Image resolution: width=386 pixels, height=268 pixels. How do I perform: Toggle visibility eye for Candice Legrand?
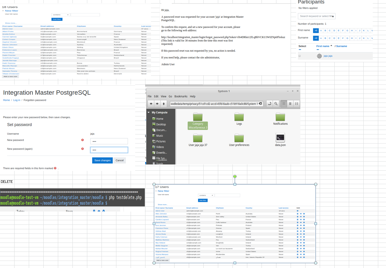tap(301, 220)
